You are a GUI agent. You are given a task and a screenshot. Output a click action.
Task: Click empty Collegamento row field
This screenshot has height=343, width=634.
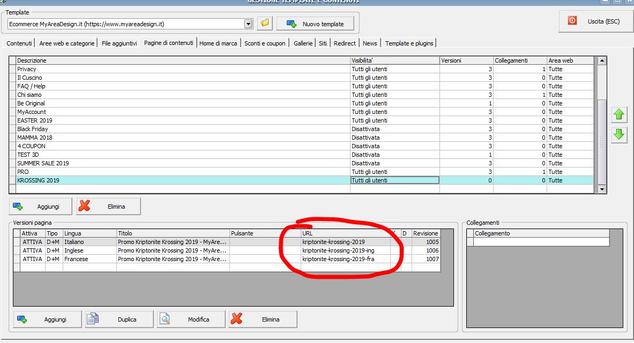coord(541,242)
